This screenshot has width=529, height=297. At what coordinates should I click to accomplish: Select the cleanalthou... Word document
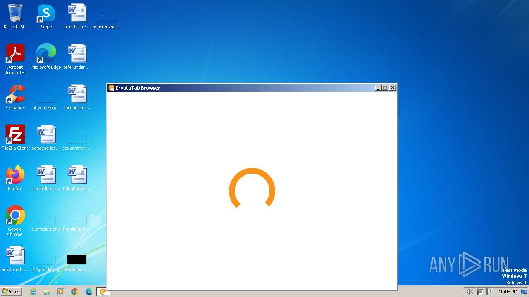pyautogui.click(x=46, y=178)
